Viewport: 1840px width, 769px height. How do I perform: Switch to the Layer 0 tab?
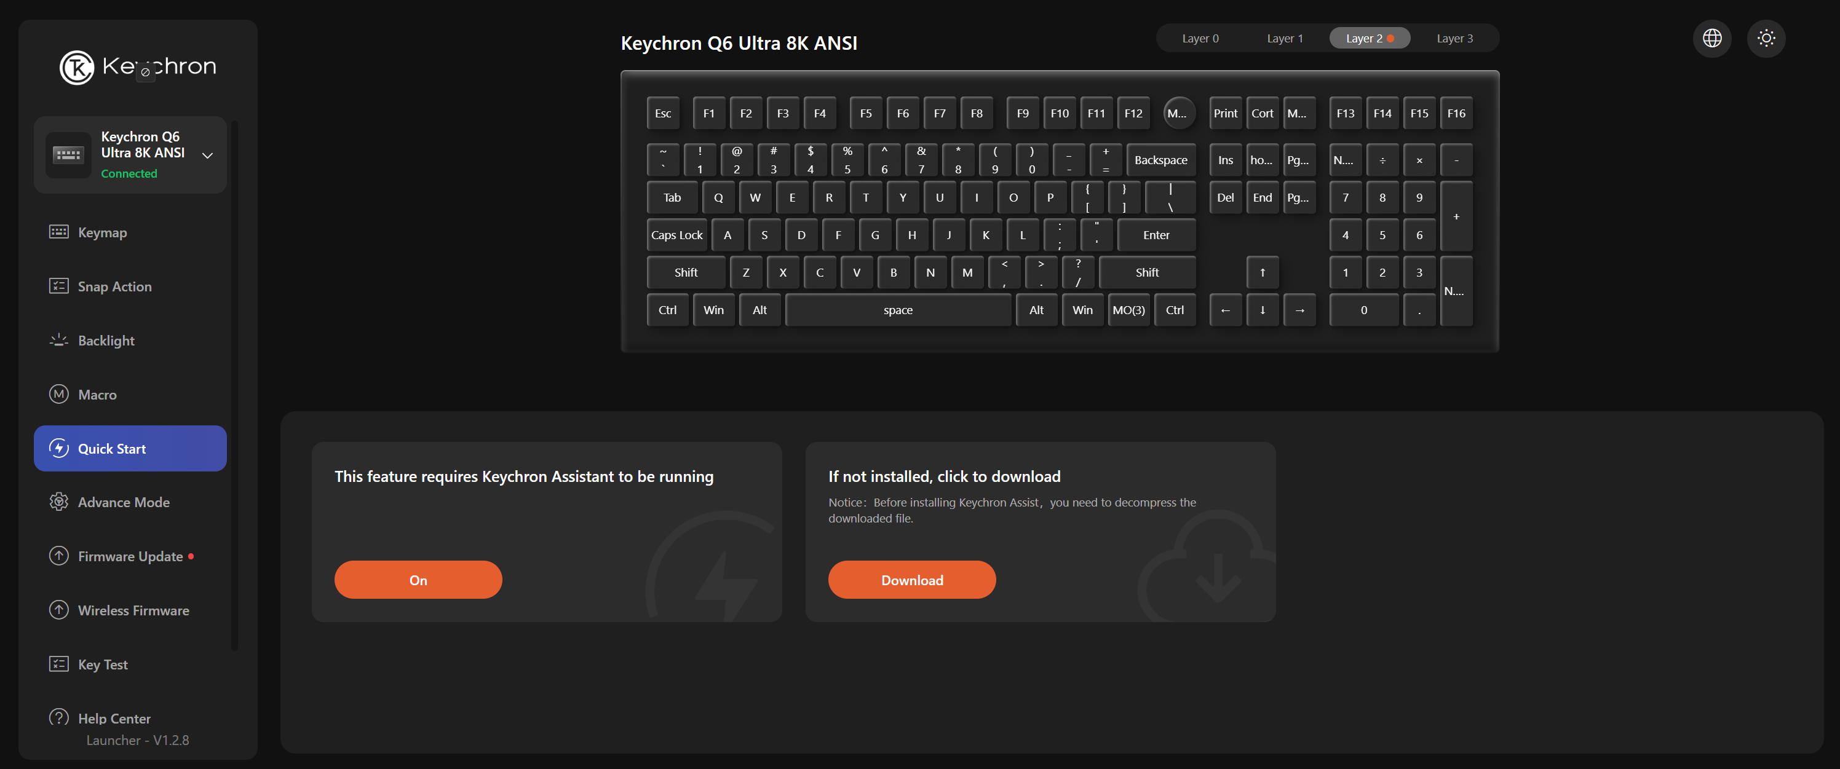coord(1200,39)
